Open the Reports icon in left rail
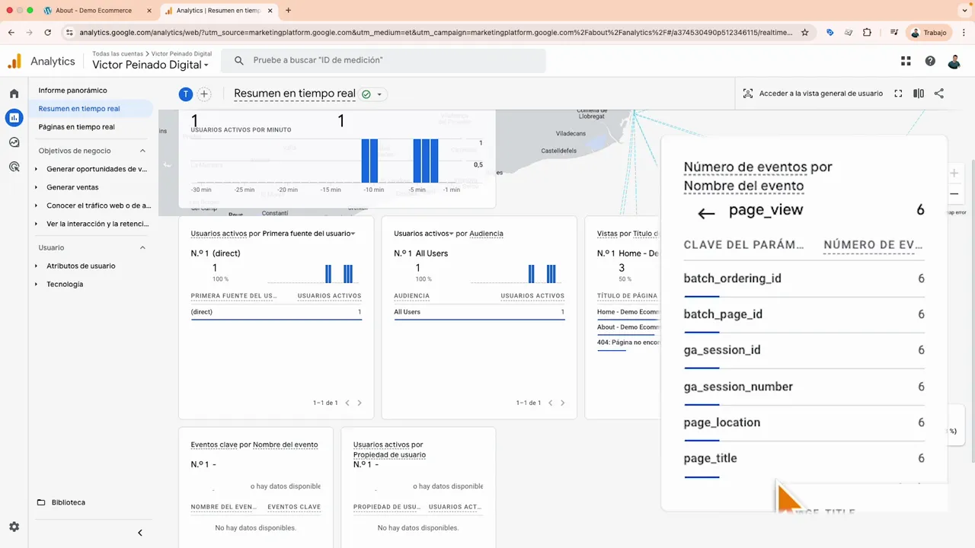The height and width of the screenshot is (548, 975). pyautogui.click(x=14, y=118)
